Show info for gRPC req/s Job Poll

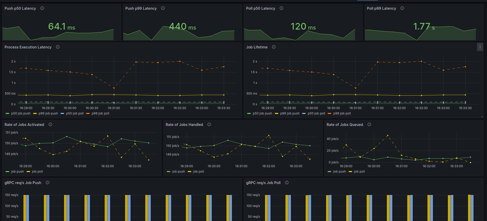(287, 183)
